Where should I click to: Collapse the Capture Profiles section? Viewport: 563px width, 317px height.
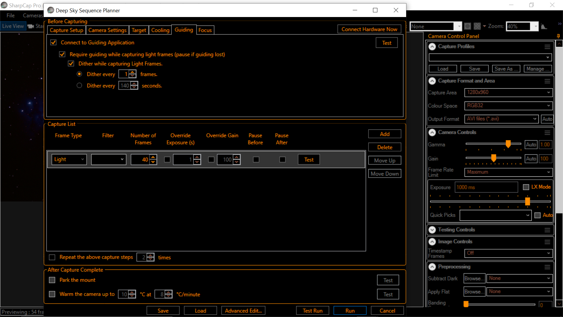(432, 47)
